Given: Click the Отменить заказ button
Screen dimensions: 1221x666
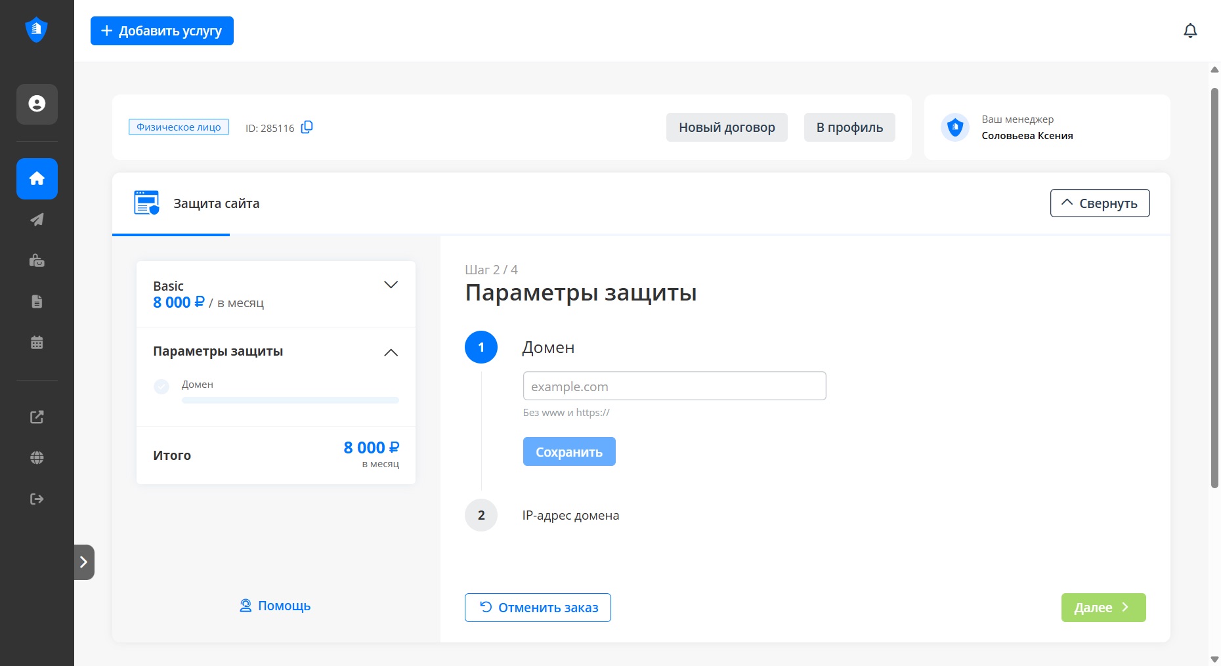Looking at the screenshot, I should (x=538, y=608).
